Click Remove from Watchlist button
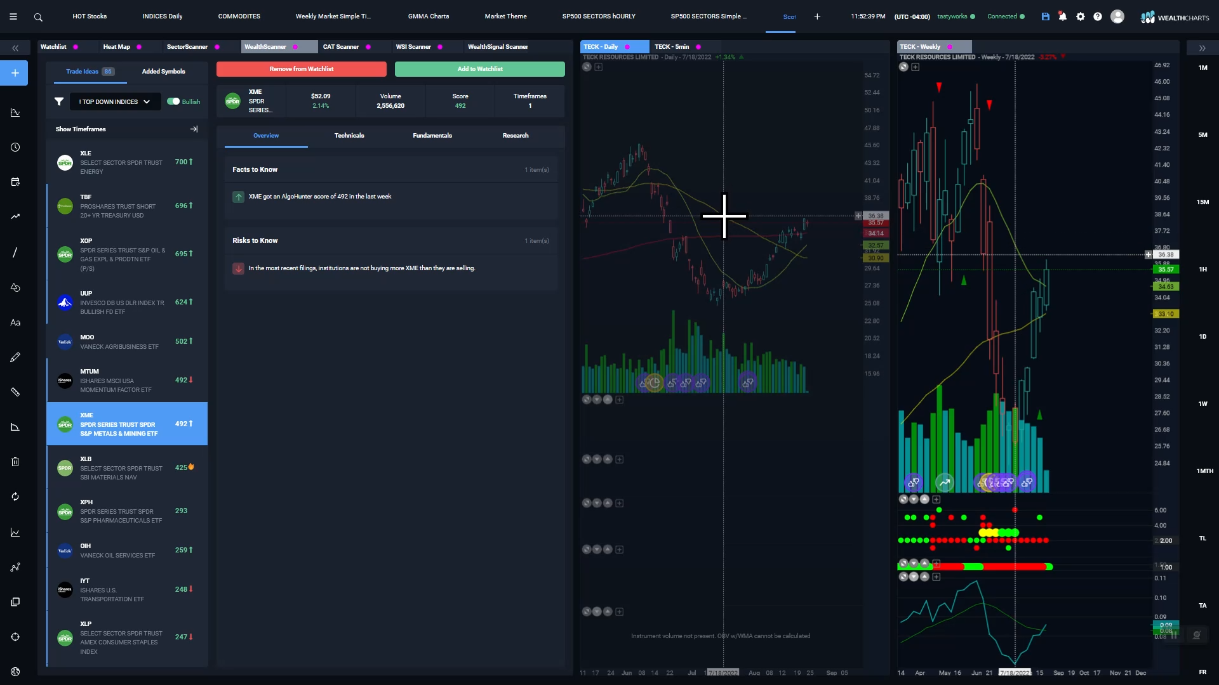The height and width of the screenshot is (685, 1219). (302, 69)
